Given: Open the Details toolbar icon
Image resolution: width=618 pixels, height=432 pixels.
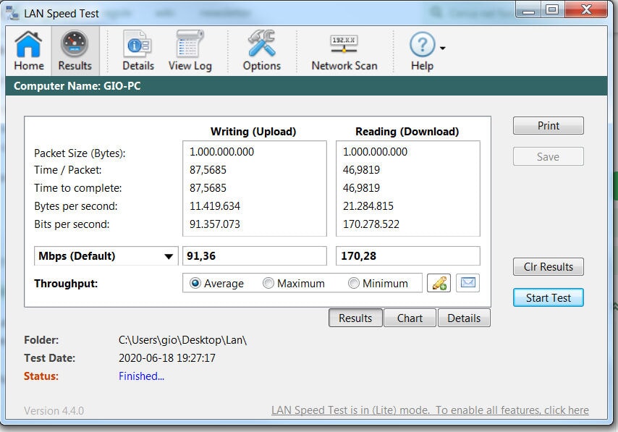Looking at the screenshot, I should point(138,51).
